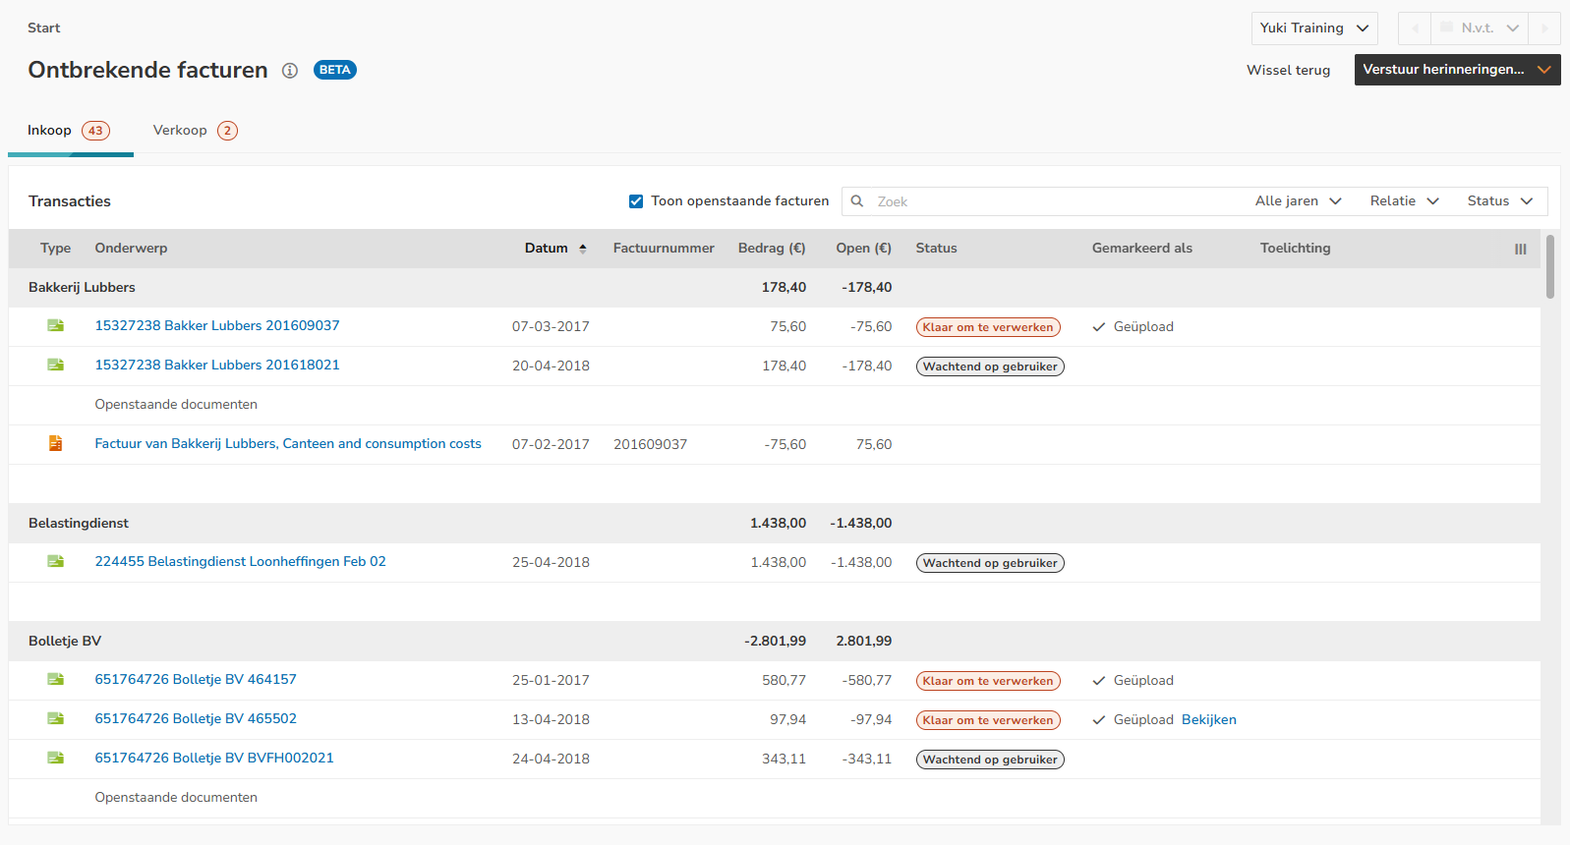Open the Status filter dropdown

click(1499, 201)
